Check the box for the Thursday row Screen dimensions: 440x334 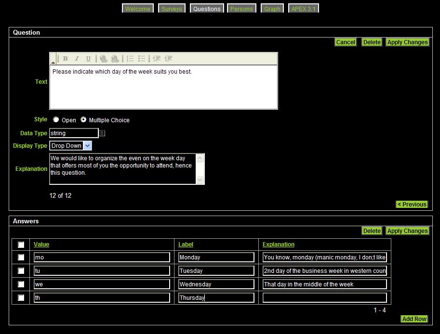(21, 297)
